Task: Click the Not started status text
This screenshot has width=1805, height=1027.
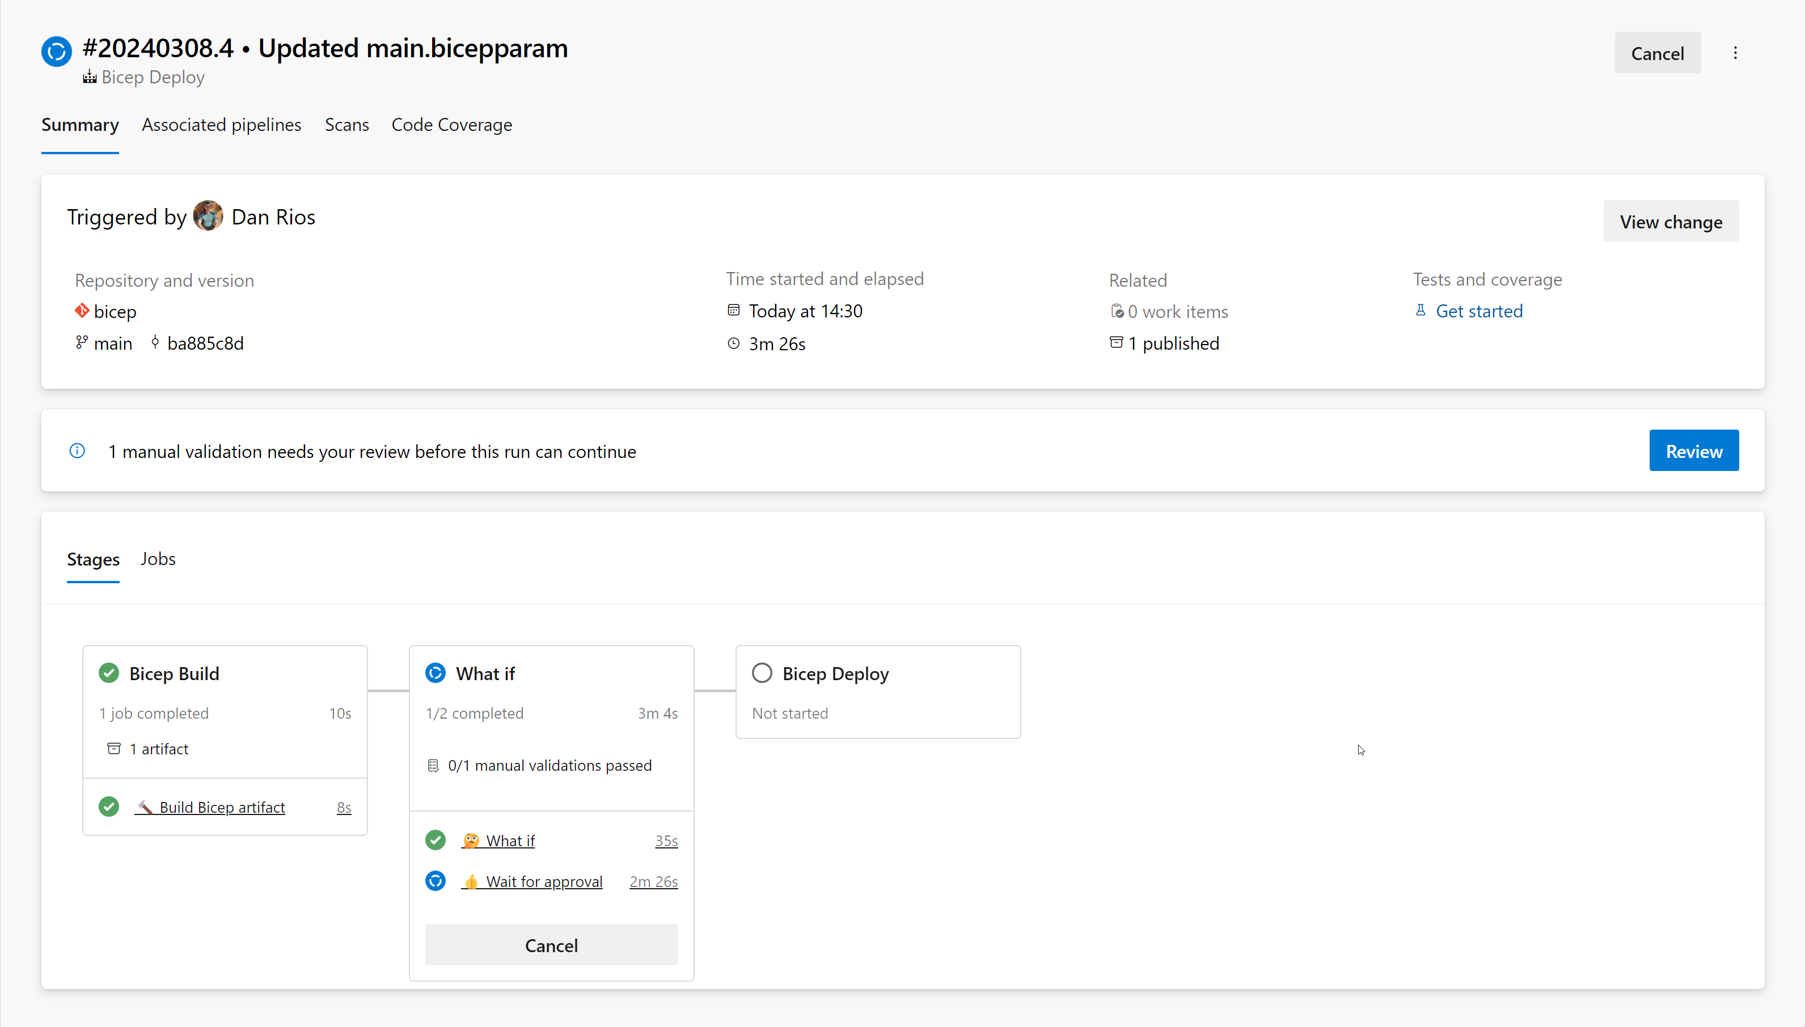Action: click(x=791, y=713)
